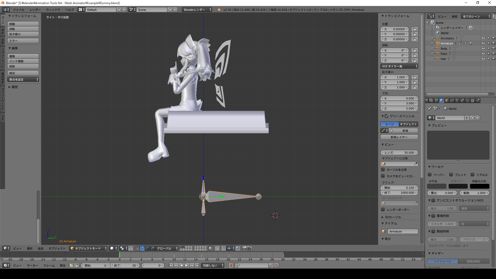Open the ファイル menu
496x279 pixels.
(19, 10)
